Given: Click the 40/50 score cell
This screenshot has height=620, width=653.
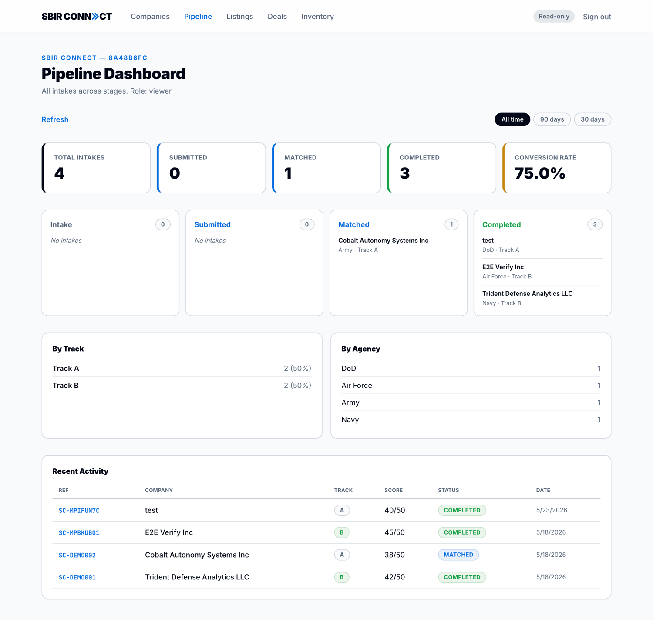Looking at the screenshot, I should point(395,510).
